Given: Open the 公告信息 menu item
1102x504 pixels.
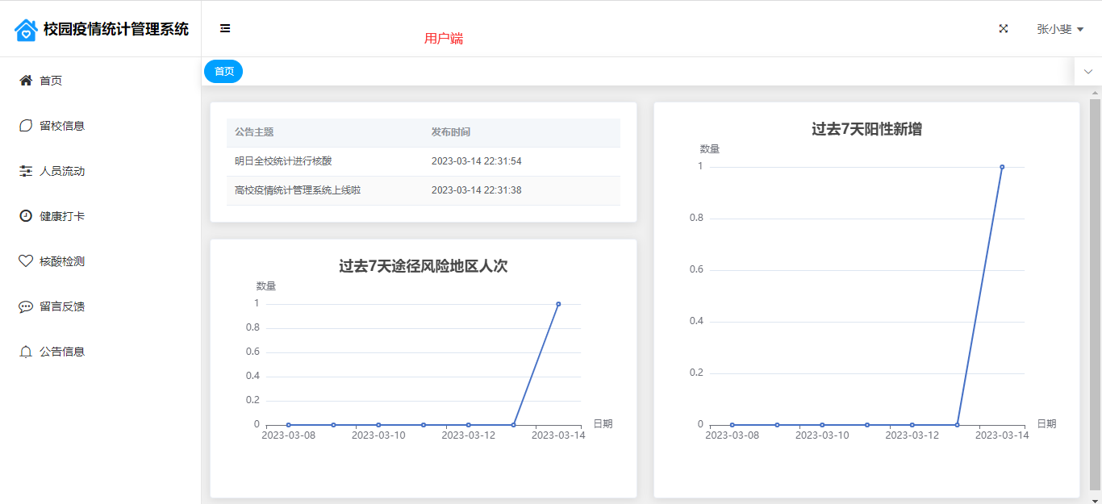Looking at the screenshot, I should pyautogui.click(x=62, y=352).
